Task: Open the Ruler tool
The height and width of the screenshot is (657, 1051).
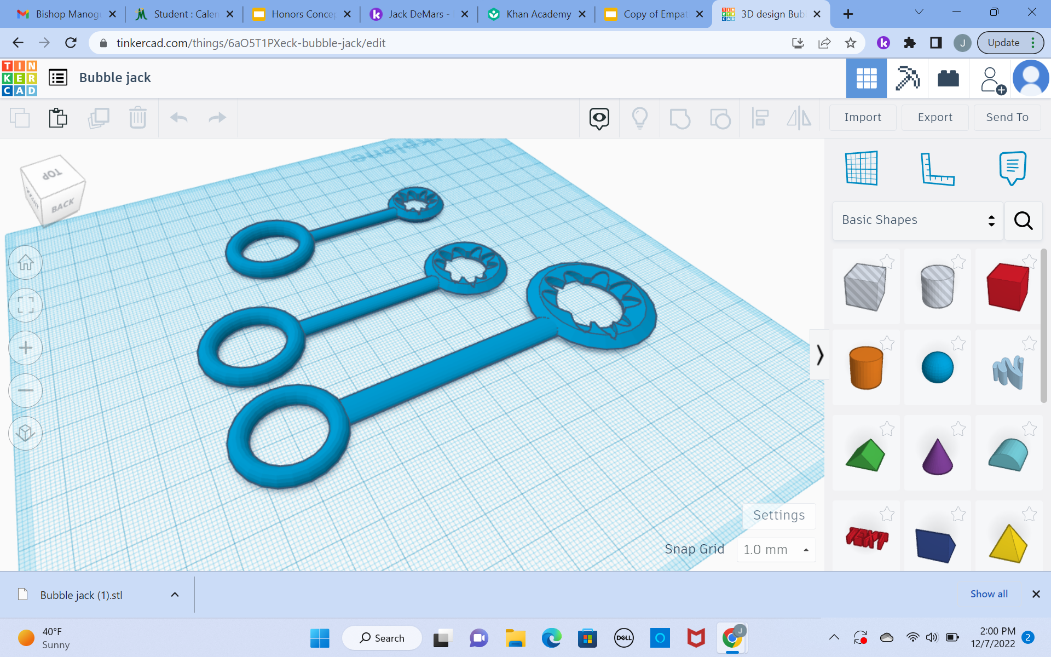Action: click(937, 169)
